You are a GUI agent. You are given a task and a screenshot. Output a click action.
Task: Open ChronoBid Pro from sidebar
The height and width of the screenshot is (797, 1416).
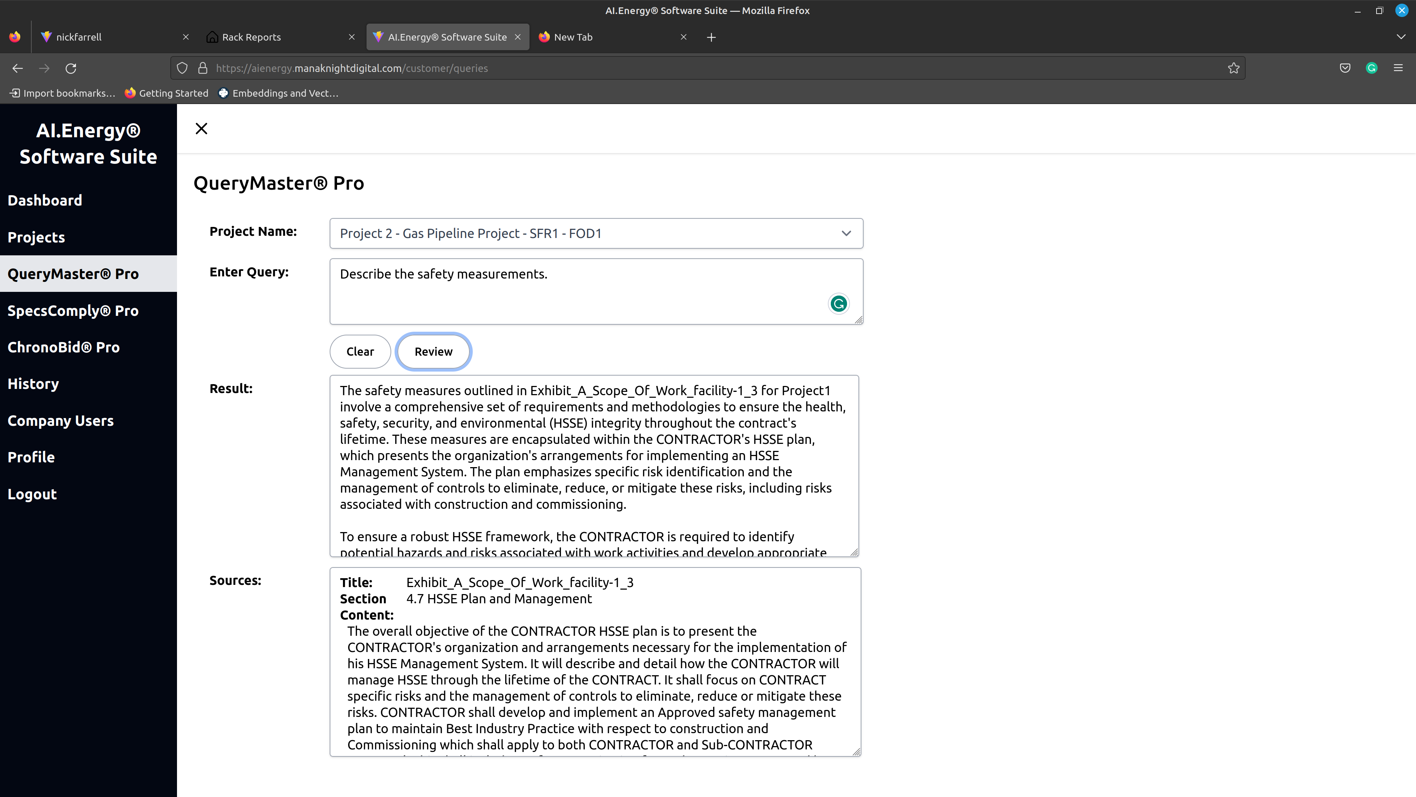pos(64,347)
